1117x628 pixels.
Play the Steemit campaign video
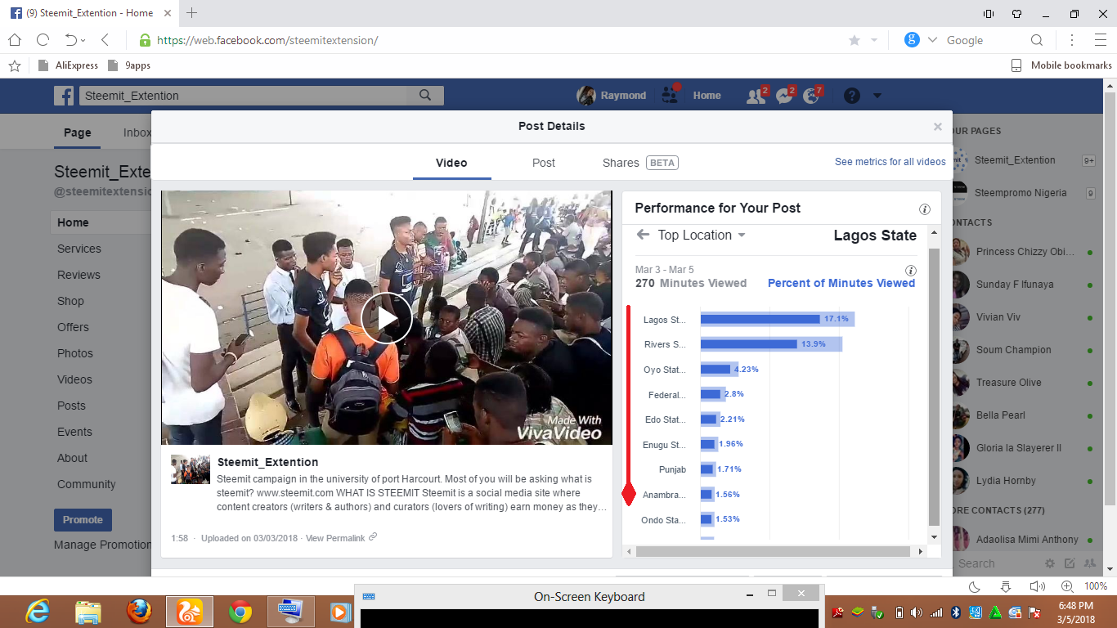387,318
